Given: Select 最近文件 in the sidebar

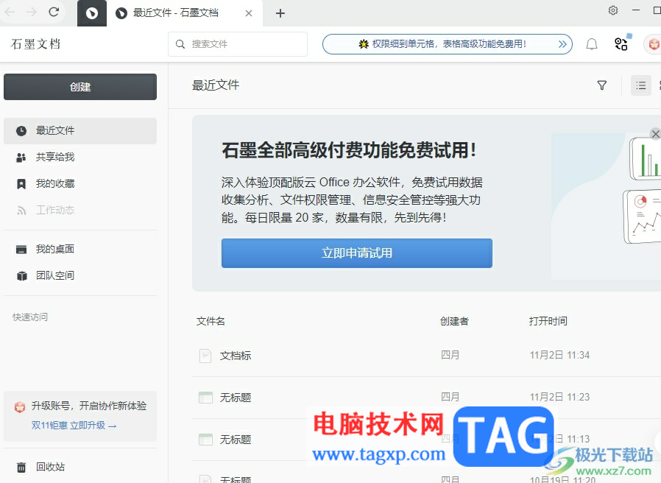Looking at the screenshot, I should click(80, 131).
